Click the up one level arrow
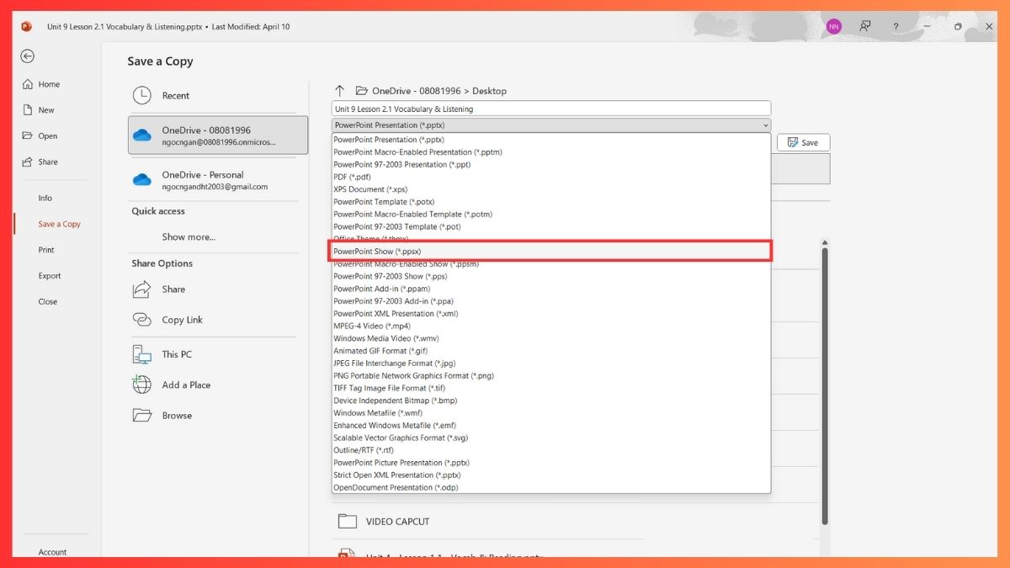Screen dimensions: 1010x568 [x=340, y=91]
